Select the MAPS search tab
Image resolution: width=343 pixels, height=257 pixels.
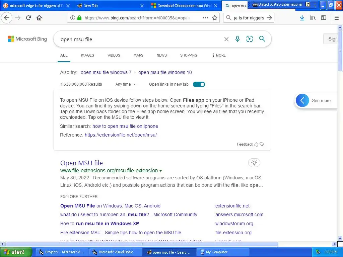pos(138,55)
